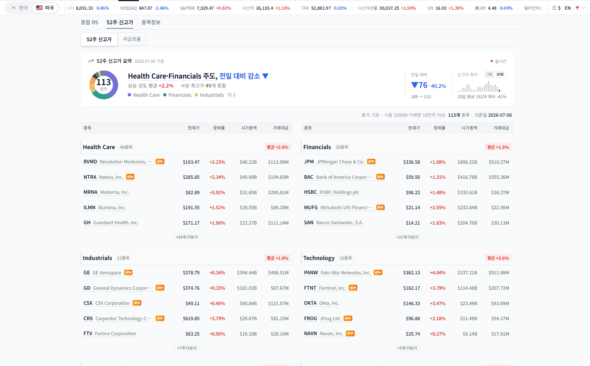This screenshot has height=366, width=590.
Task: Click the red 실시간 live indicator
Action: click(498, 61)
